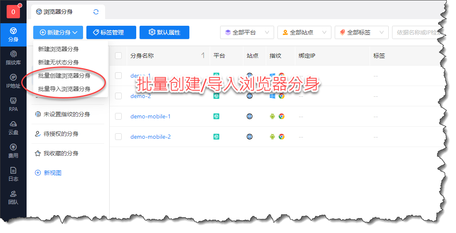Open the demo-2 profile link
456x233 pixels.
click(140, 96)
